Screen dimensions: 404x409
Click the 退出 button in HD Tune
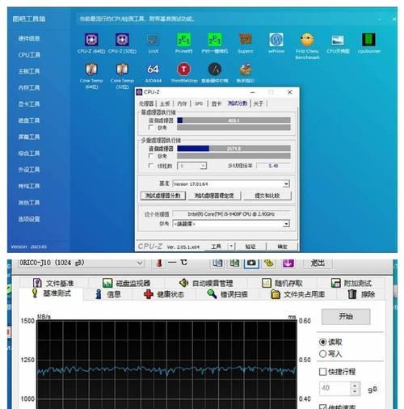pos(318,263)
